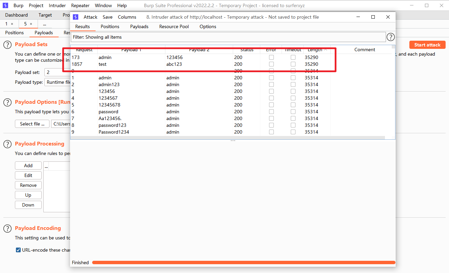Open help for the Payload Sets section
Image resolution: width=449 pixels, height=273 pixels.
pyautogui.click(x=7, y=45)
